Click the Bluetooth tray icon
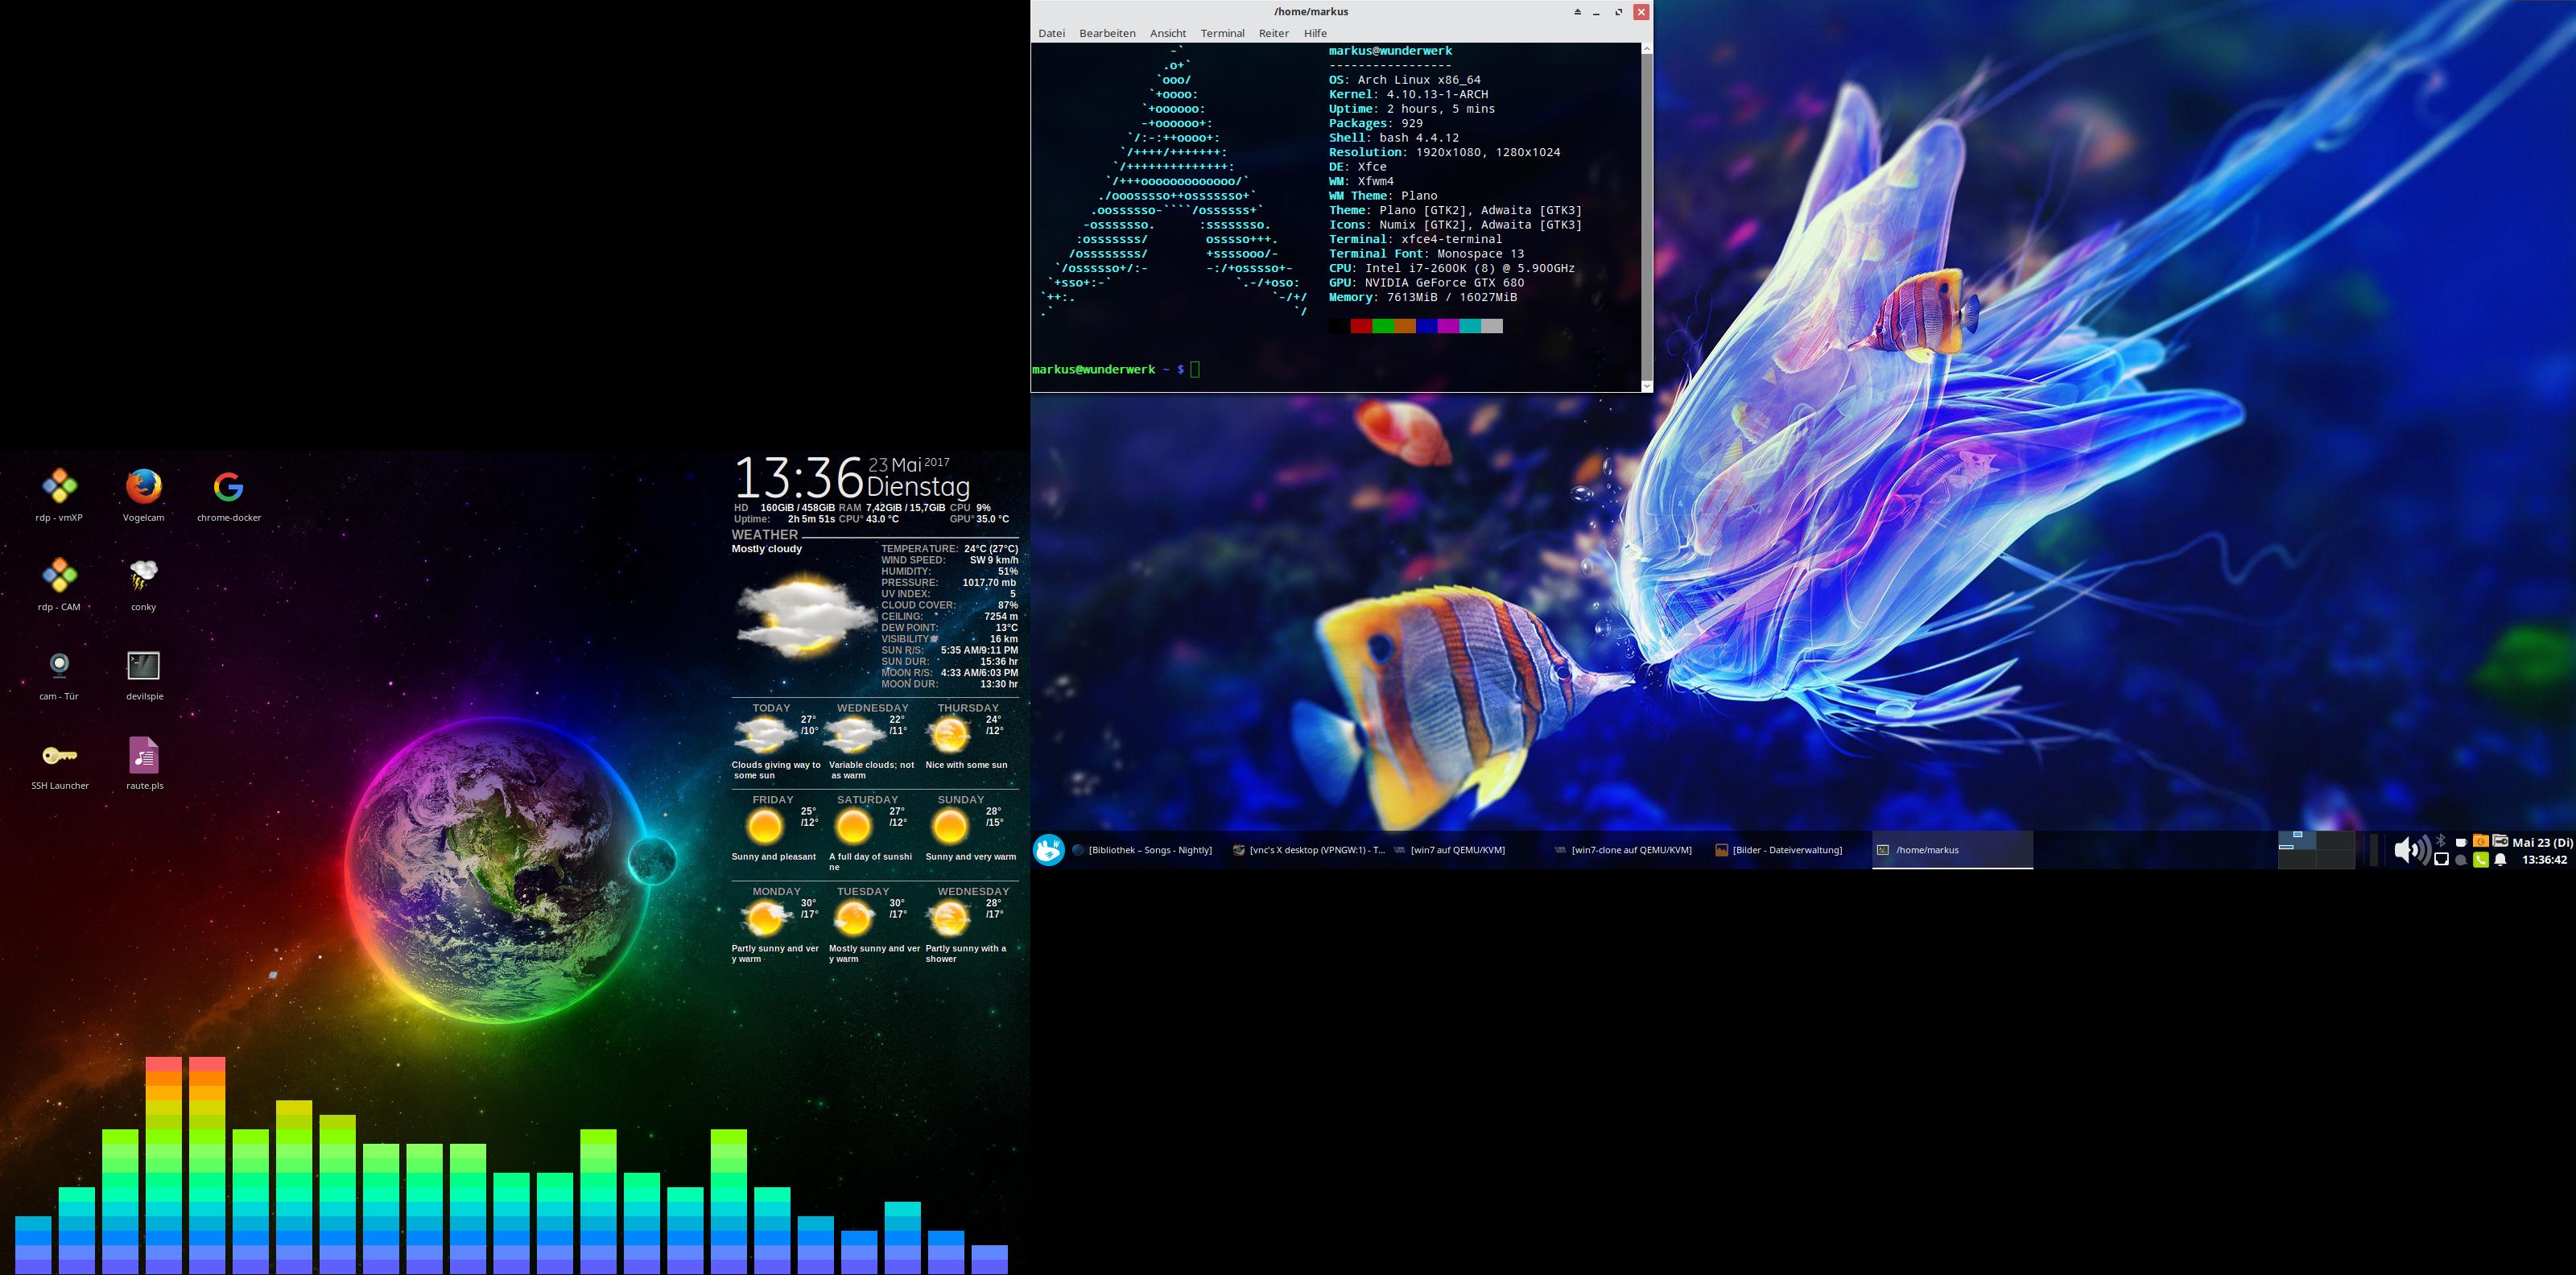This screenshot has width=2576, height=1275. pos(2440,841)
